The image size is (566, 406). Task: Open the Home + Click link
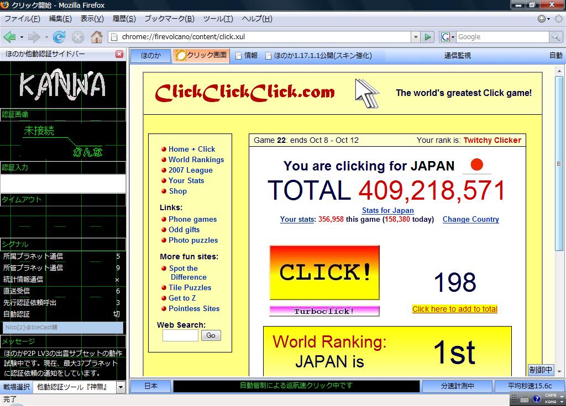tap(192, 149)
